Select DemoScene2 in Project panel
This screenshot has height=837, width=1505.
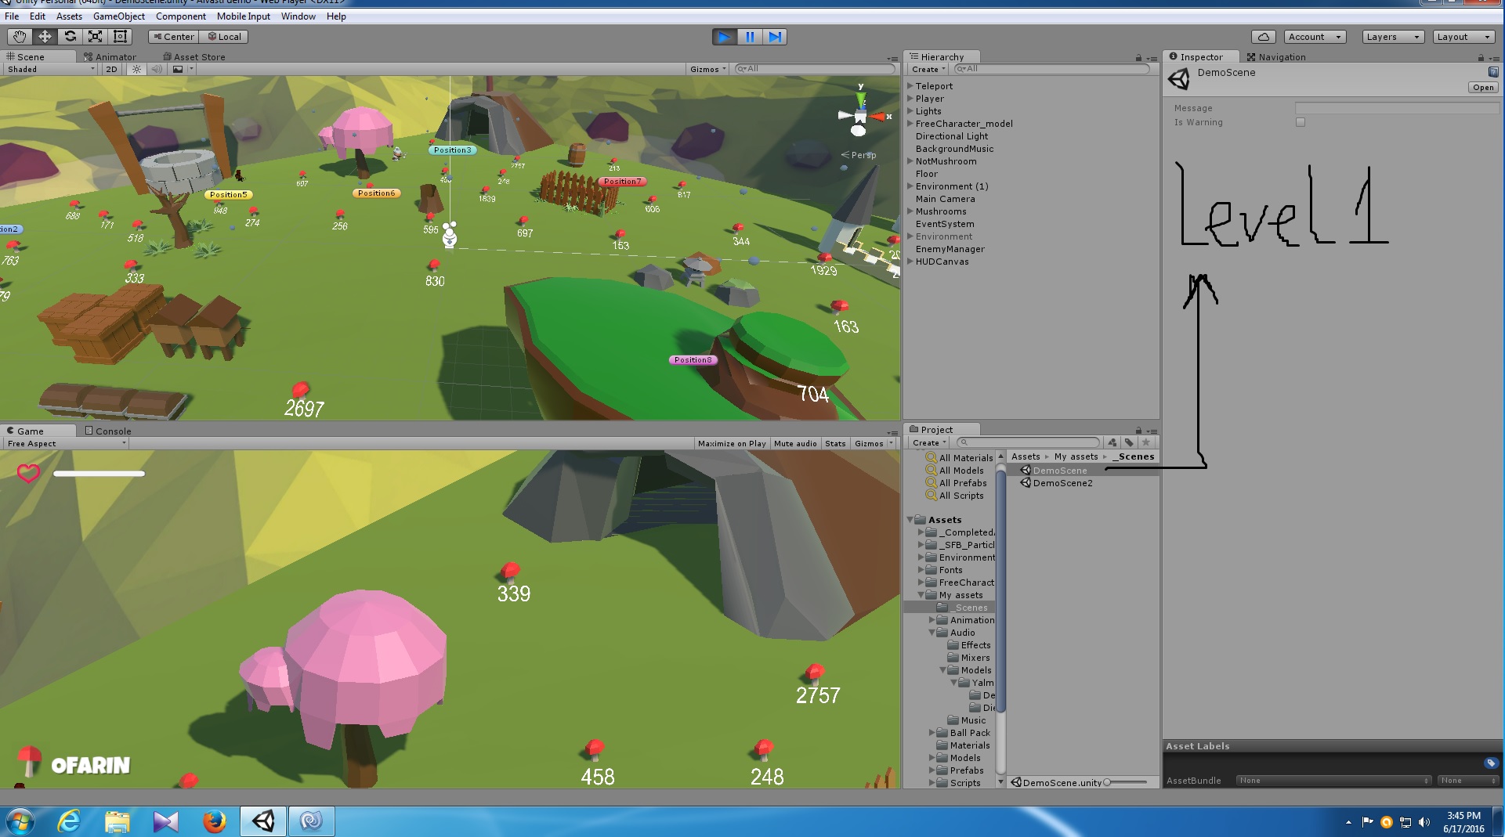tap(1062, 483)
